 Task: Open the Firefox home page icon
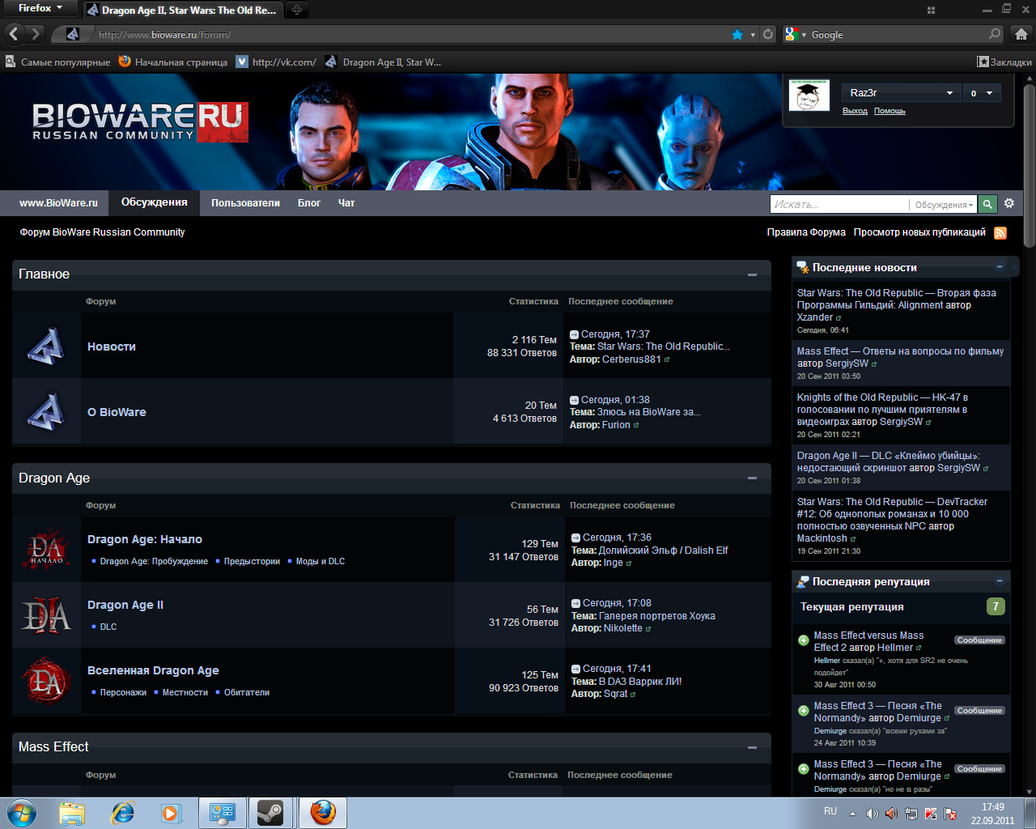[1021, 34]
